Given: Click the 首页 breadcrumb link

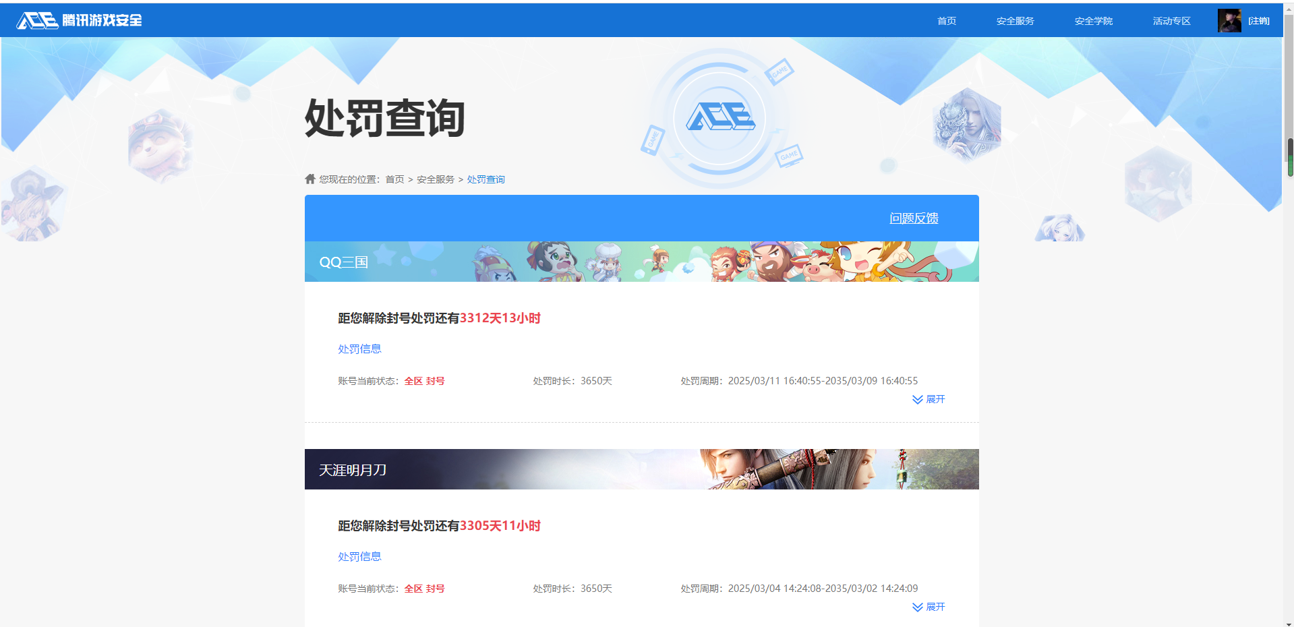Looking at the screenshot, I should click(x=394, y=179).
